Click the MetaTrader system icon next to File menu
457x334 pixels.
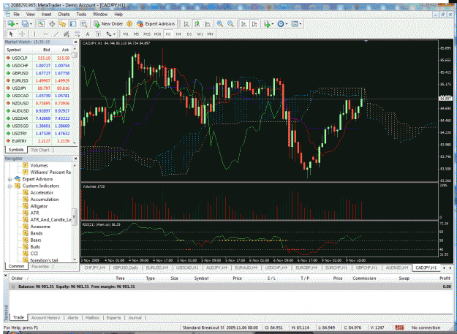click(x=7, y=14)
